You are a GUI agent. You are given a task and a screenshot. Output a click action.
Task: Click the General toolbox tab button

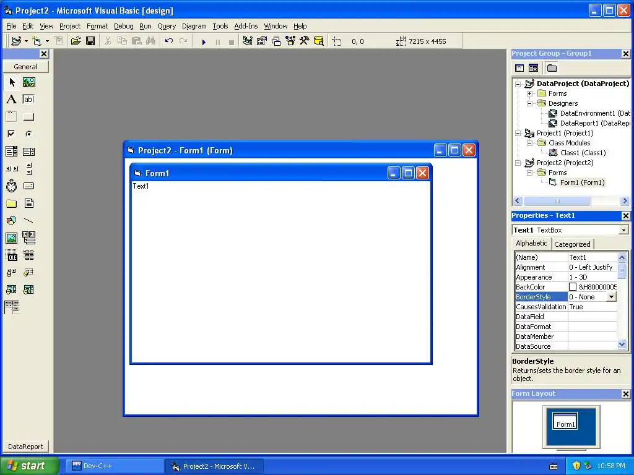click(25, 67)
